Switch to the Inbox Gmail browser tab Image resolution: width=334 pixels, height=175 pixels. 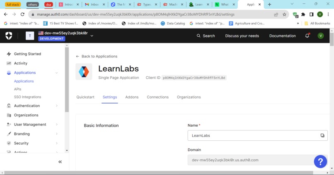tap(95, 5)
